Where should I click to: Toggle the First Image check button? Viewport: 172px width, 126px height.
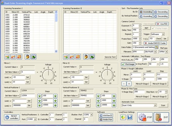click(x=128, y=64)
